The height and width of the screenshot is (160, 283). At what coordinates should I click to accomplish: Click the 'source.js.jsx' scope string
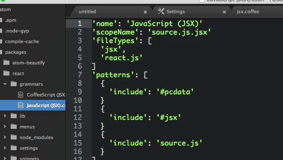click(x=180, y=32)
